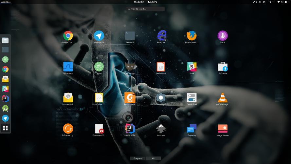Image resolution: width=291 pixels, height=164 pixels.
Task: Open Slack from the app grid
Action: (x=191, y=68)
